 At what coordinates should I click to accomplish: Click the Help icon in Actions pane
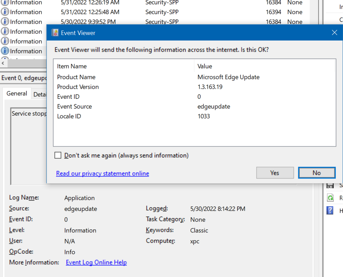tap(330, 210)
